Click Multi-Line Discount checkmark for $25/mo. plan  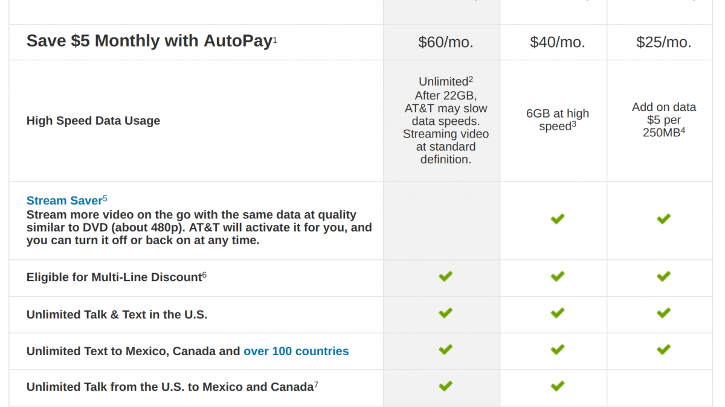(x=663, y=277)
